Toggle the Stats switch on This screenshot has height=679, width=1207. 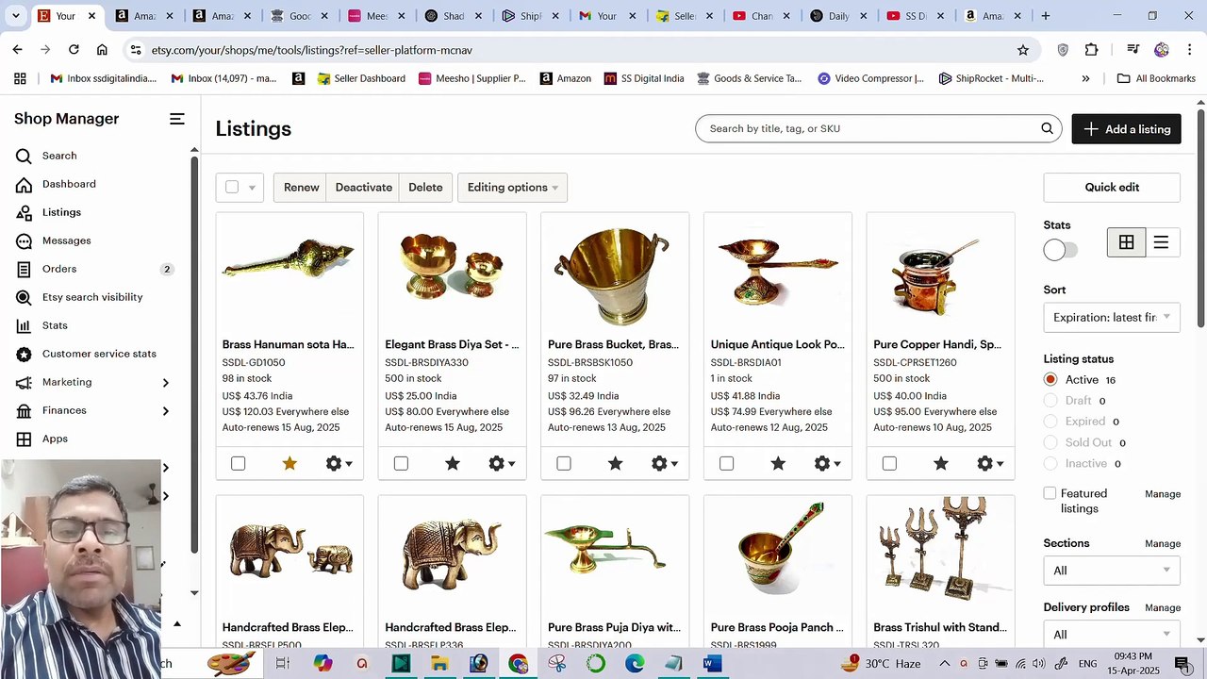click(1061, 250)
